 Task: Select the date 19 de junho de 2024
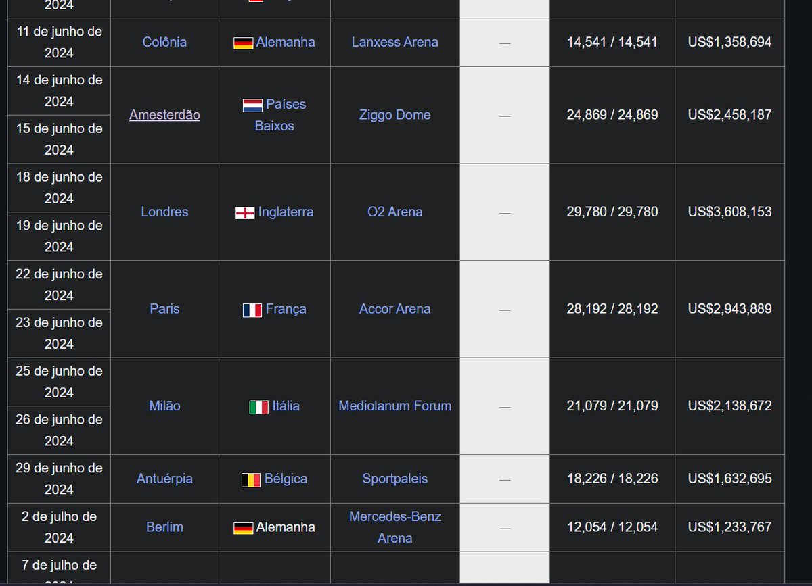pos(59,237)
